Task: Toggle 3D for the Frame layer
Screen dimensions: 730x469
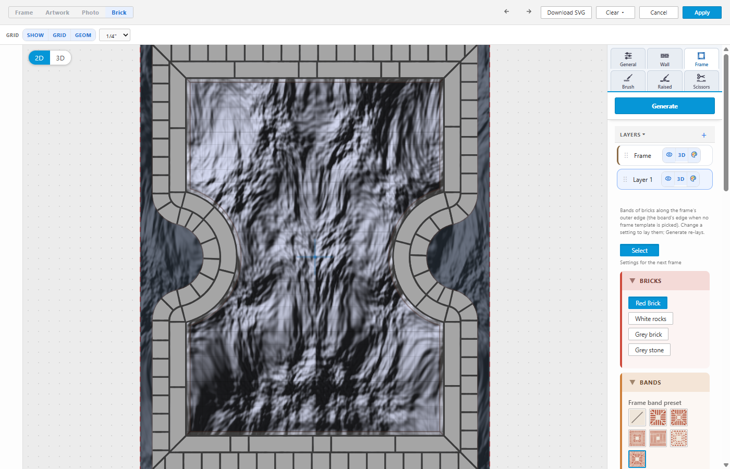Action: pyautogui.click(x=682, y=155)
